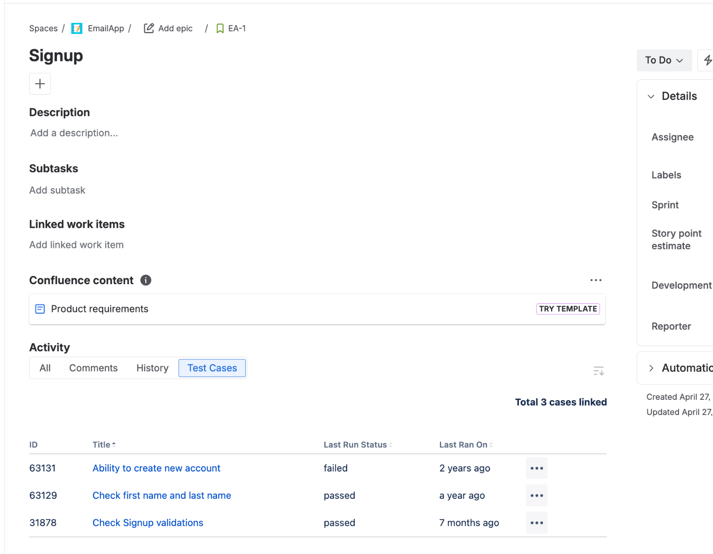
Task: Switch to the History tab
Action: [x=152, y=368]
